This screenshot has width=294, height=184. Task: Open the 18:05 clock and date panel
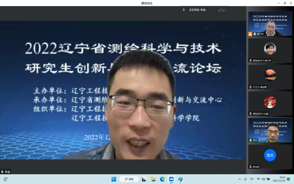pos(279,179)
